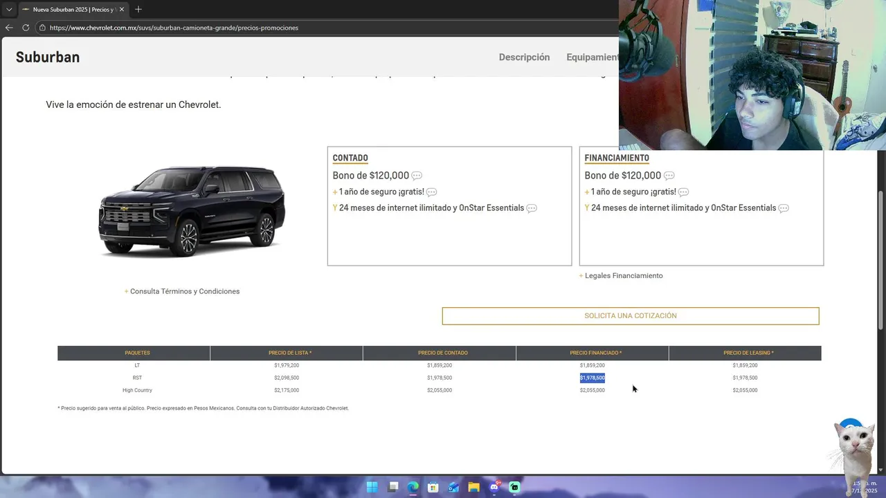Screen dimensions: 886x498
Task: Open a new browser tab with plus icon
Action: 138,9
